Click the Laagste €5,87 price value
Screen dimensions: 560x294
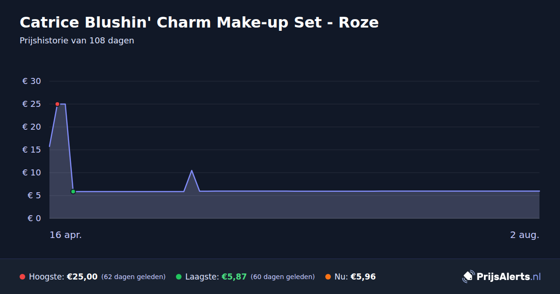point(234,277)
